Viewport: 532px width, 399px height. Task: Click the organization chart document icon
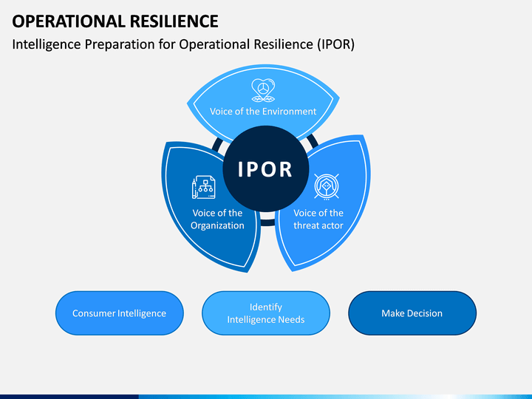click(203, 187)
